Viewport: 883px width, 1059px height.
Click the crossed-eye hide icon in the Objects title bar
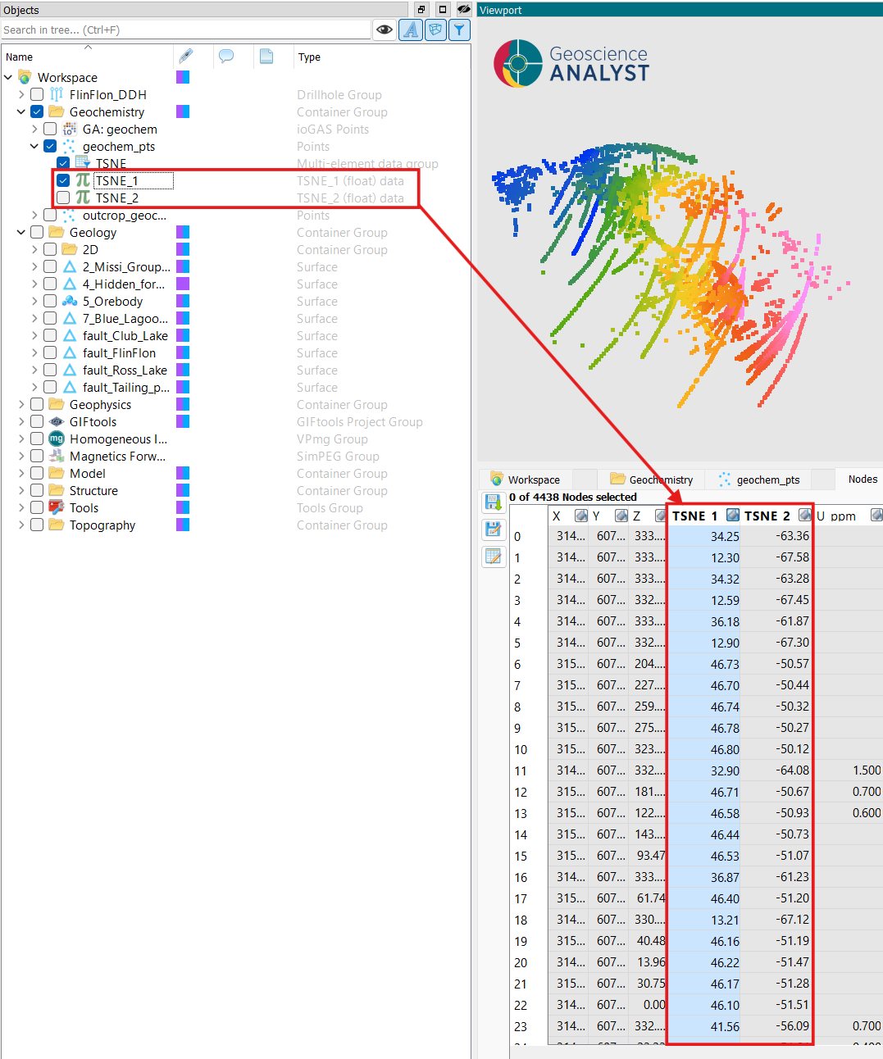tap(463, 10)
